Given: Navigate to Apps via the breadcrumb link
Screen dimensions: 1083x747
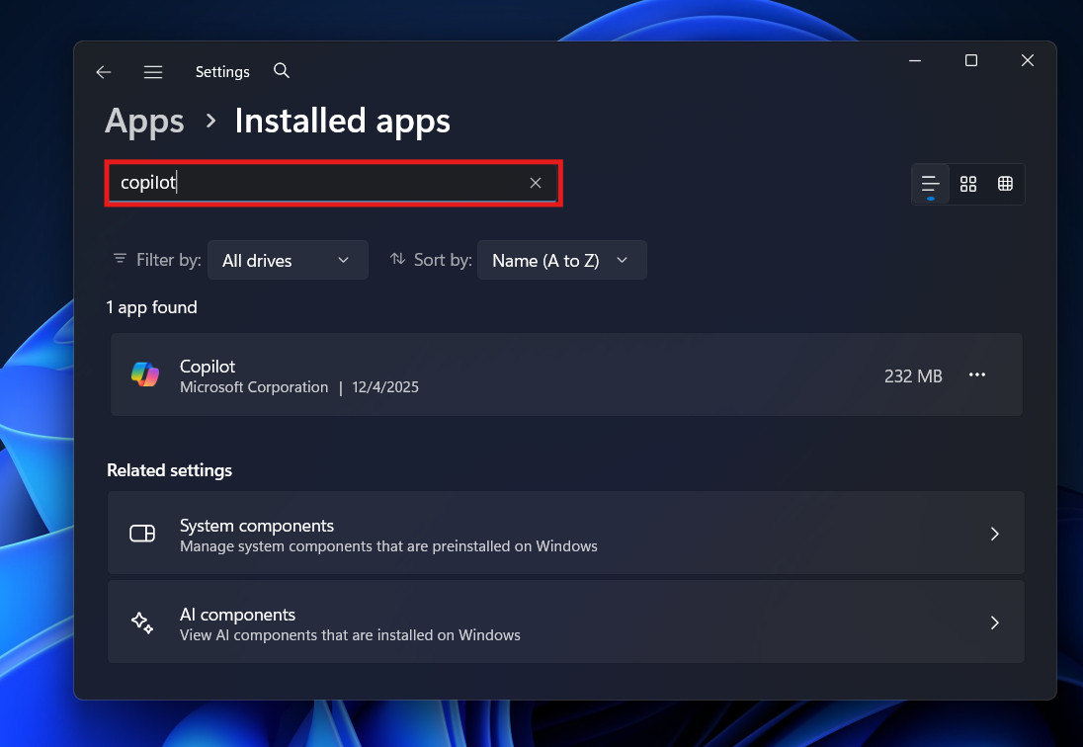Looking at the screenshot, I should pyautogui.click(x=144, y=121).
